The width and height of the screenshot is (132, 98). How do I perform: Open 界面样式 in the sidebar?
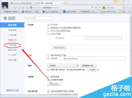pos(12,40)
